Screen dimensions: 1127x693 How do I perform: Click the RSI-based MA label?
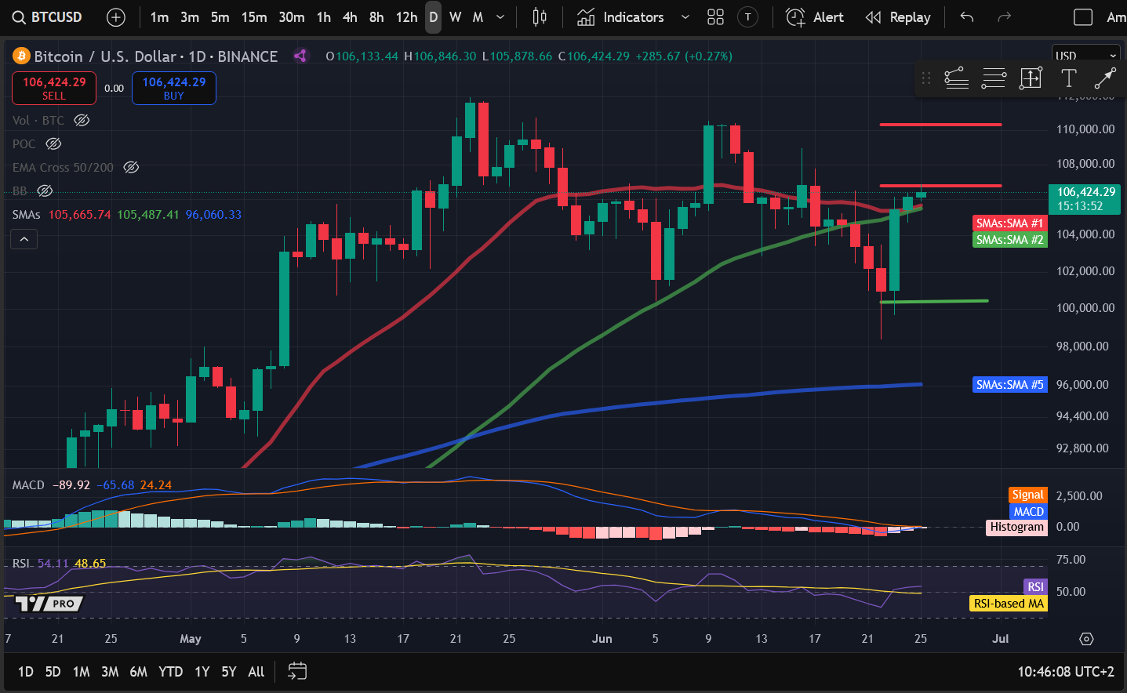point(1009,604)
